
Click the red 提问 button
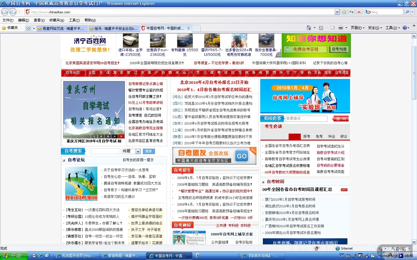(x=341, y=119)
